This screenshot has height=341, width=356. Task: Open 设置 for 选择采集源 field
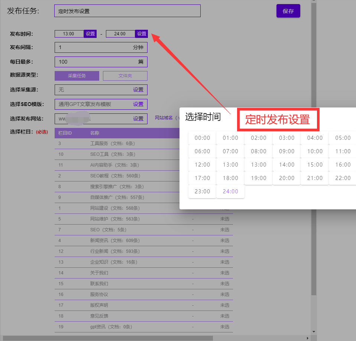click(x=138, y=90)
